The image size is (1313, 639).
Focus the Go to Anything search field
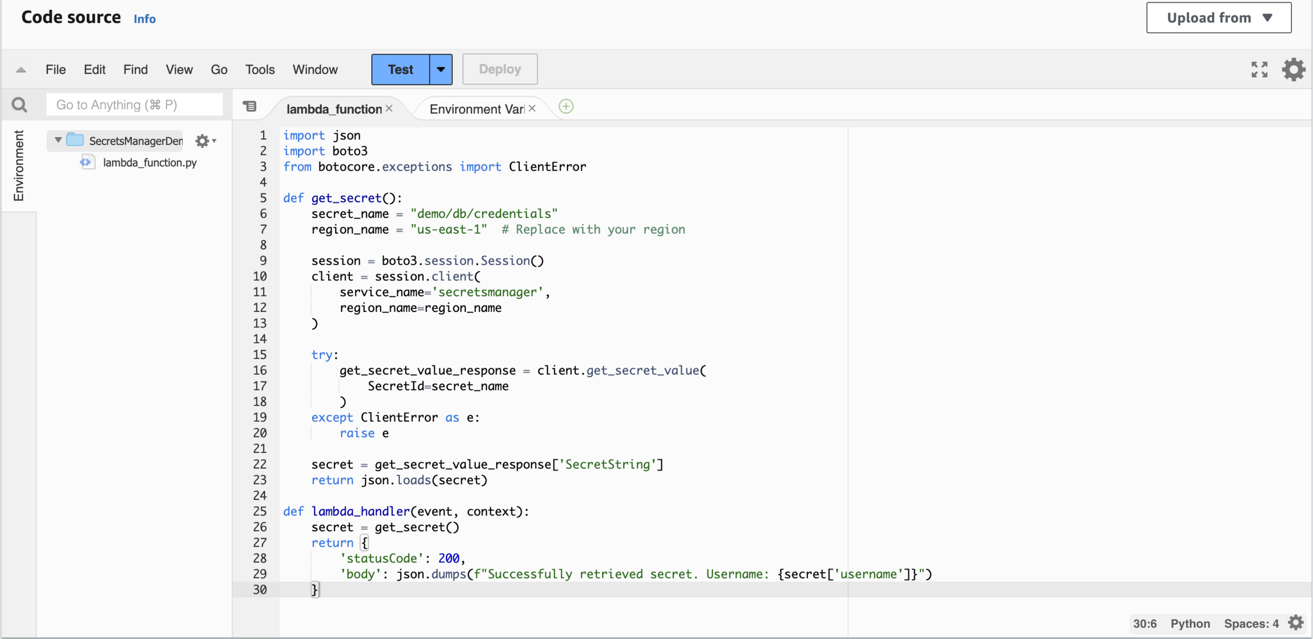coord(134,104)
